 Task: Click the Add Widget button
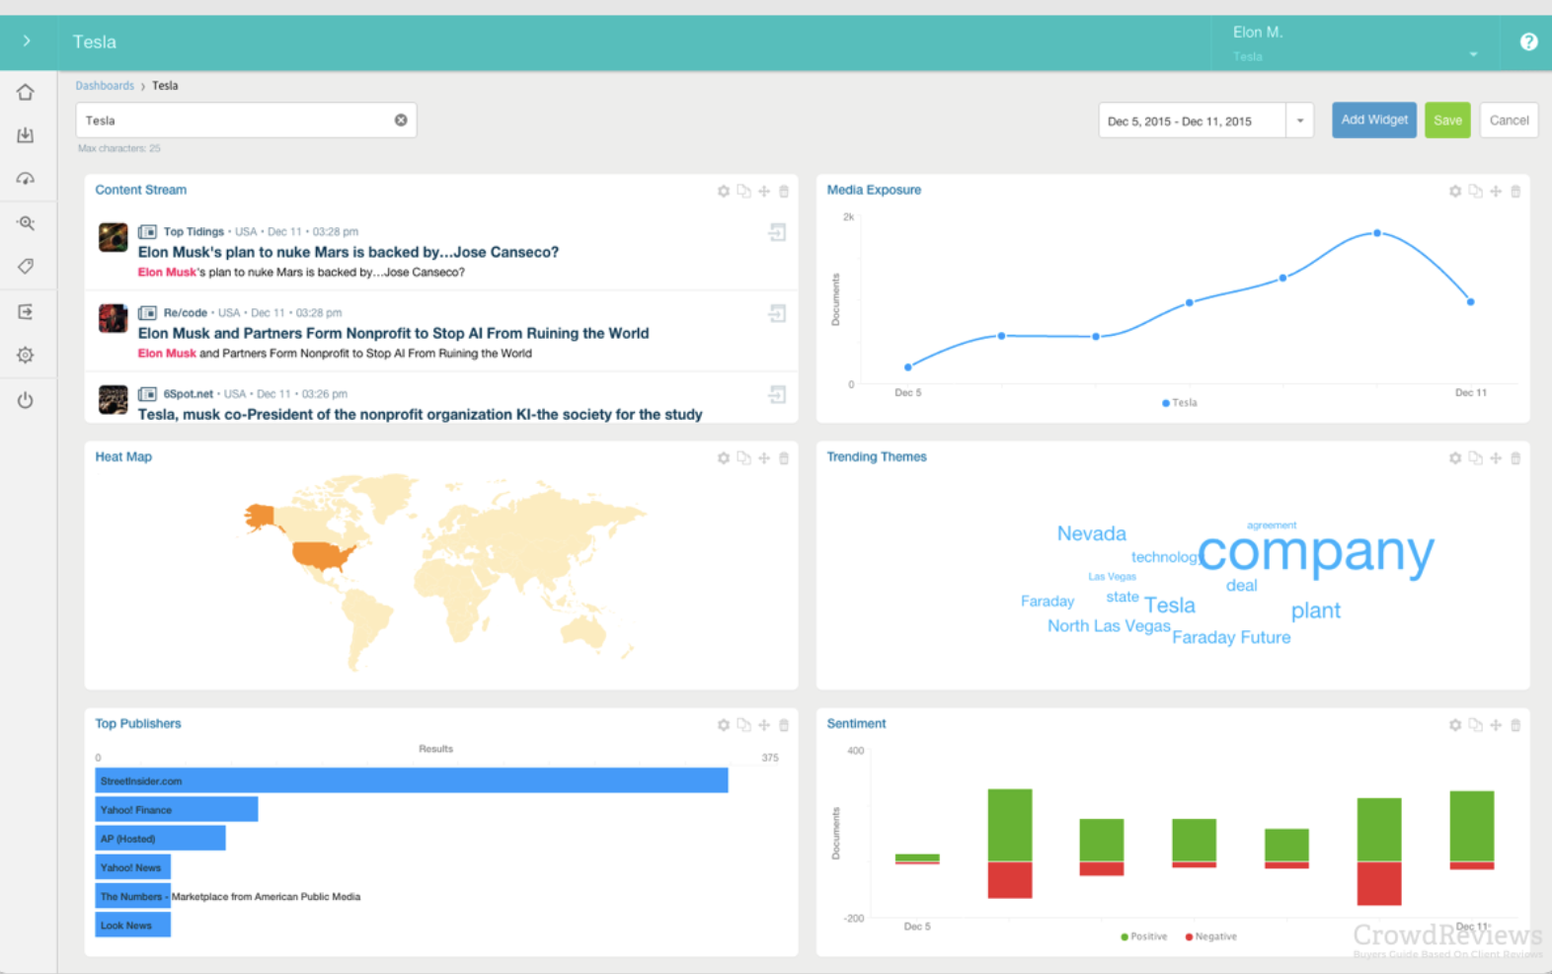[1374, 121]
